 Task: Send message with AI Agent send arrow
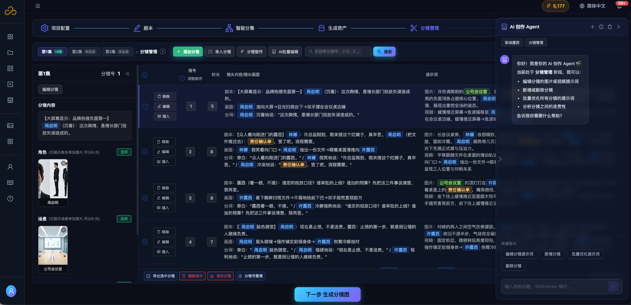click(x=613, y=286)
